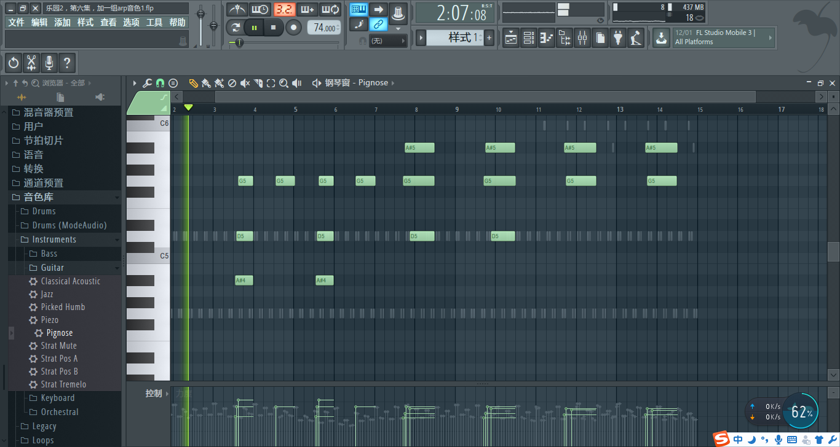This screenshot has height=447, width=840.
Task: Open the (无) snap dropdown
Action: tap(387, 41)
